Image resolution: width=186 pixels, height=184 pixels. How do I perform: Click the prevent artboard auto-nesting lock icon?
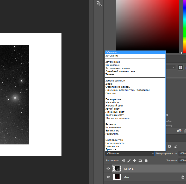click(140, 161)
